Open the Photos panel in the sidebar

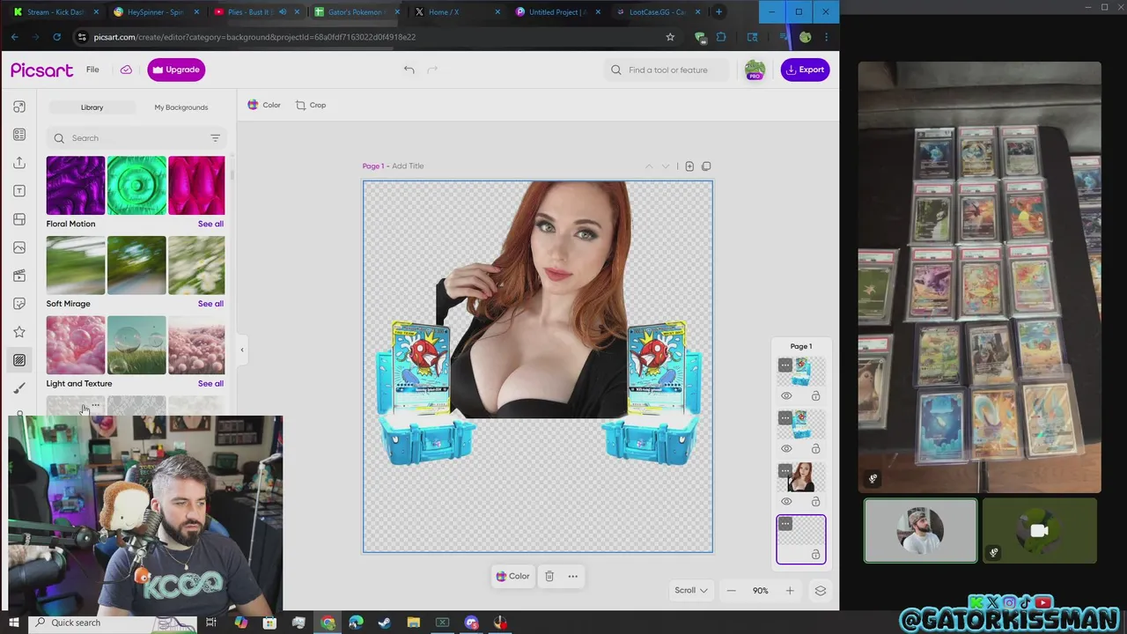click(19, 247)
